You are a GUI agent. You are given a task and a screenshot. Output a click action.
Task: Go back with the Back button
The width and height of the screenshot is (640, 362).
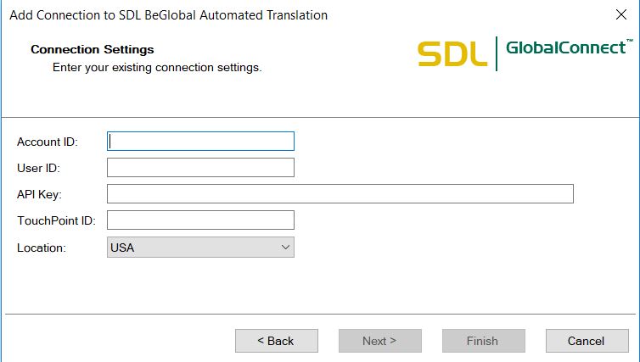(x=276, y=341)
